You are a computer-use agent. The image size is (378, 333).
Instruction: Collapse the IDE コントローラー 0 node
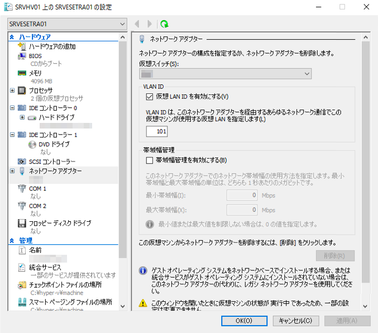[x=12, y=108]
